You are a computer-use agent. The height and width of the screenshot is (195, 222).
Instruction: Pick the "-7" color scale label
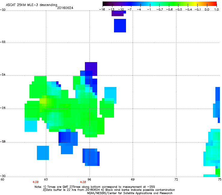point(130,10)
